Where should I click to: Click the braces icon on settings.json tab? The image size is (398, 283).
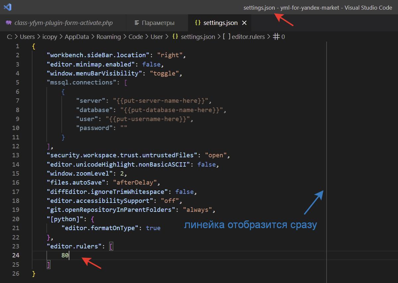[x=198, y=23]
